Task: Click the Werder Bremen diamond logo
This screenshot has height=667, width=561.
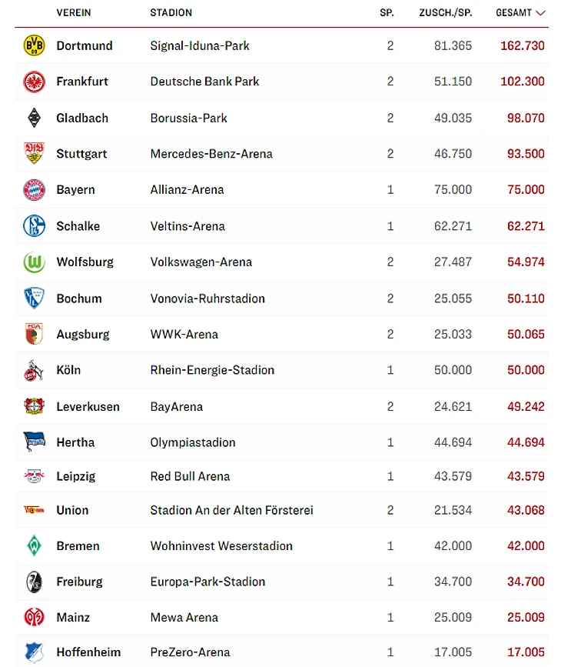Action: [34, 546]
